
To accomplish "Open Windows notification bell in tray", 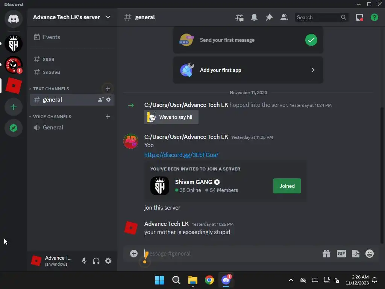I will tap(375, 280).
